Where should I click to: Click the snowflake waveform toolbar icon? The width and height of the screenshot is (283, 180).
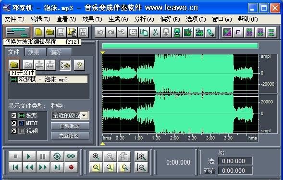coord(199,32)
